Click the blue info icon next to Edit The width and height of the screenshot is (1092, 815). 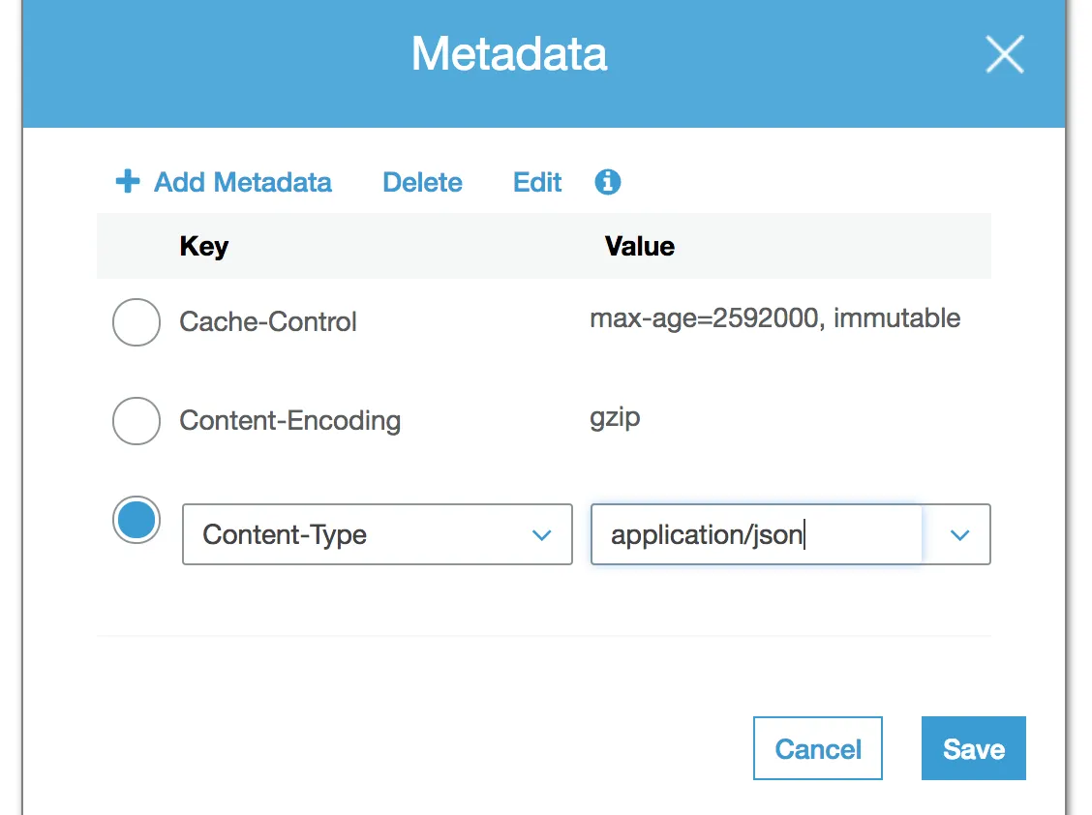(x=608, y=182)
